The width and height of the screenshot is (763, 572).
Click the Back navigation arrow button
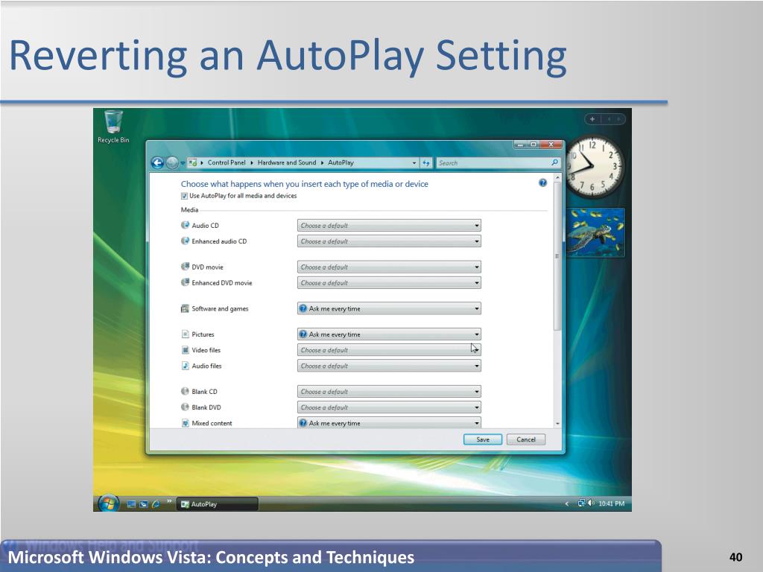click(157, 163)
